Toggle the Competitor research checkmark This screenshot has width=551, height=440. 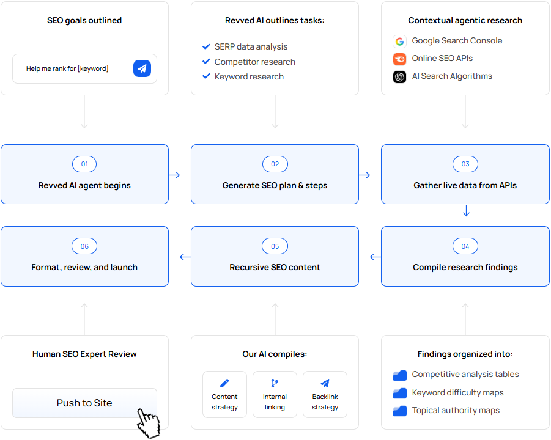(206, 62)
